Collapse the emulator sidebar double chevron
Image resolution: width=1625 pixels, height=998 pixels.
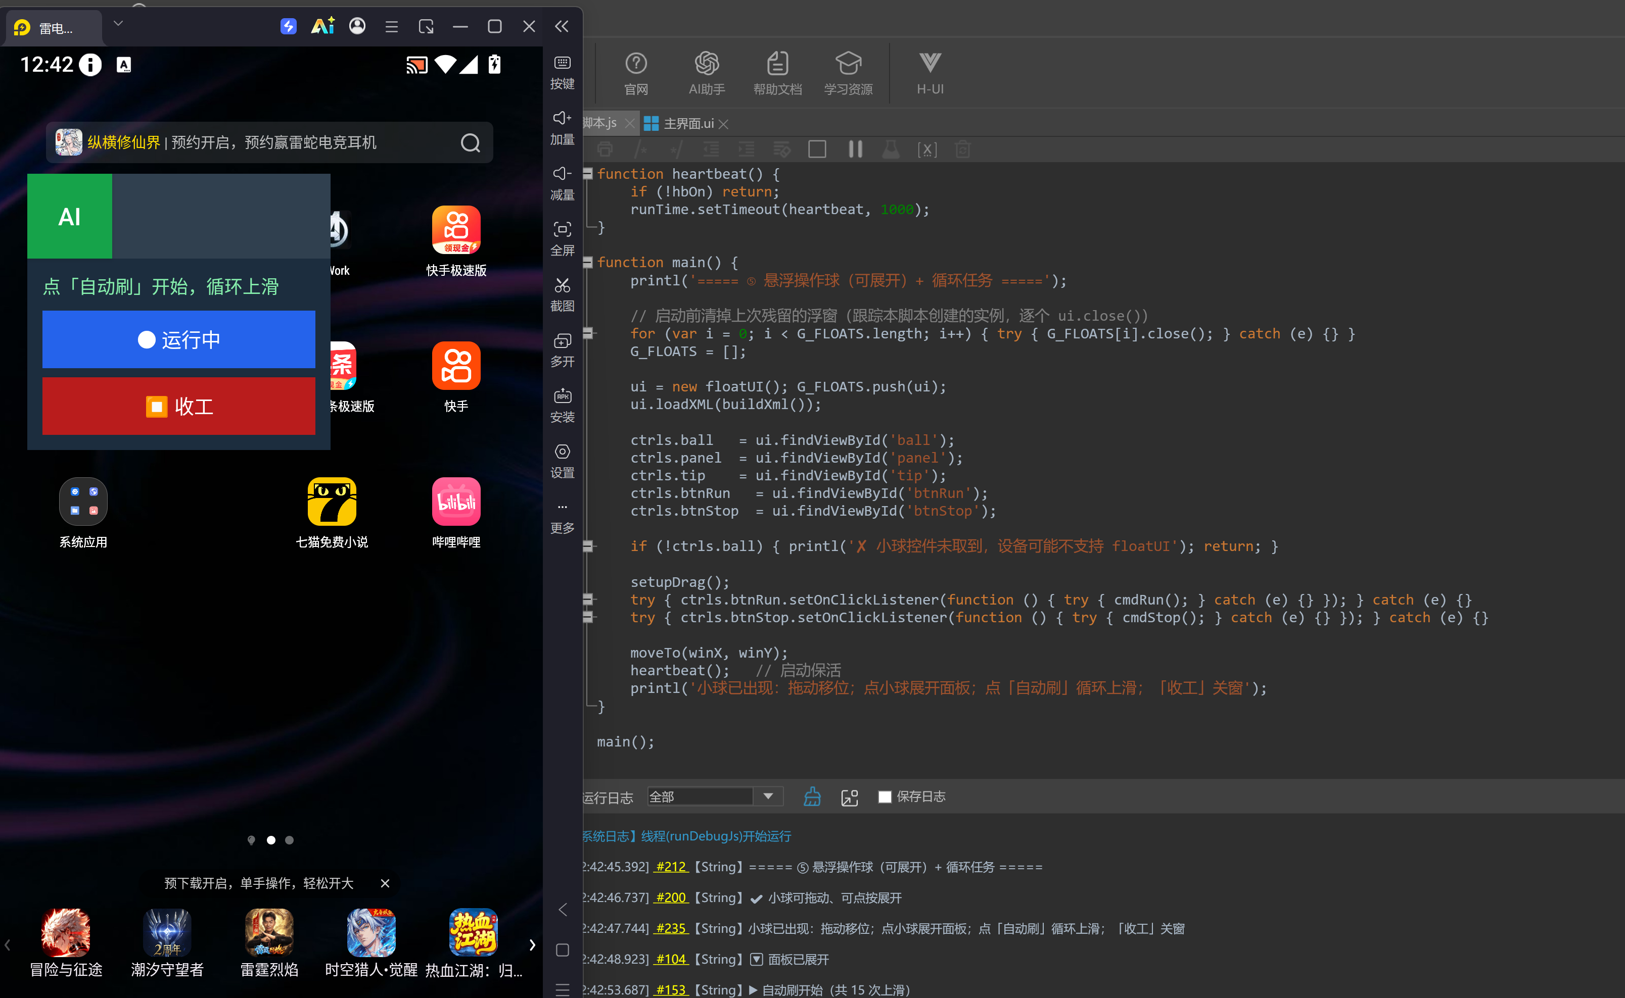pyautogui.click(x=562, y=26)
